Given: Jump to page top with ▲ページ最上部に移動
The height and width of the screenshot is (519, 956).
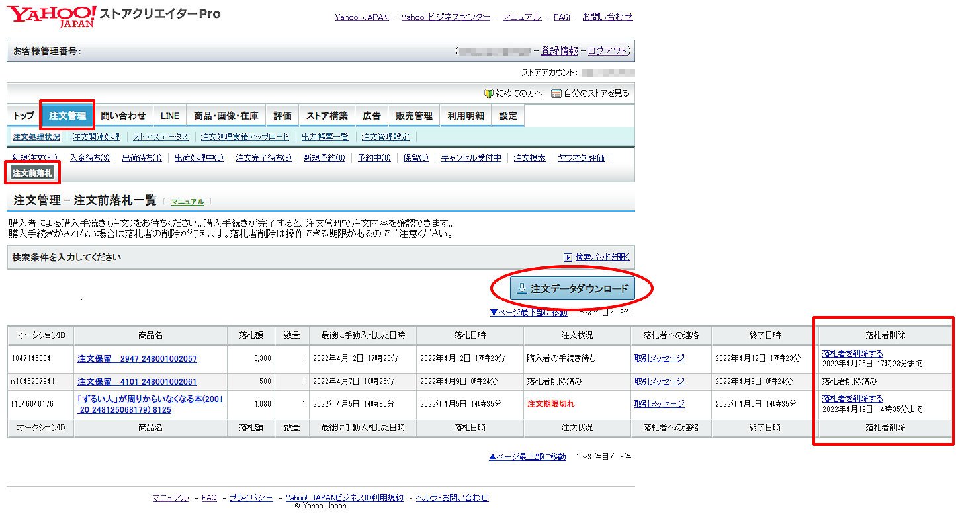Looking at the screenshot, I should pyautogui.click(x=527, y=457).
